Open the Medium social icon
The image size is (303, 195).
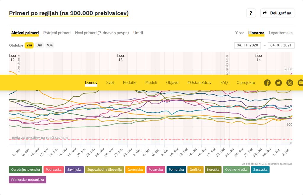tap(290, 83)
